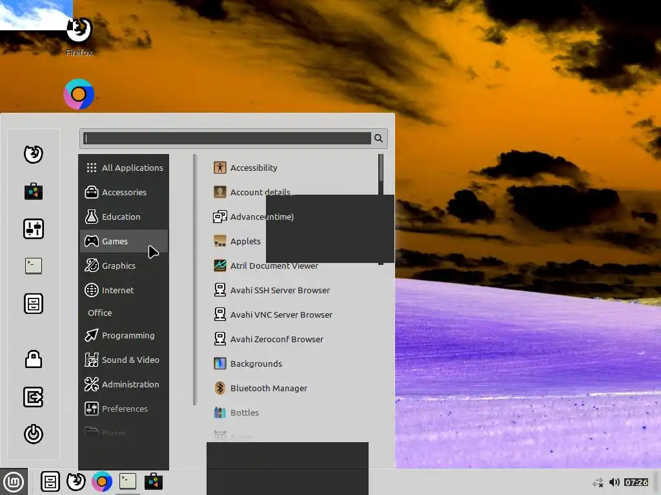
Task: Select the Office category
Action: (124, 313)
